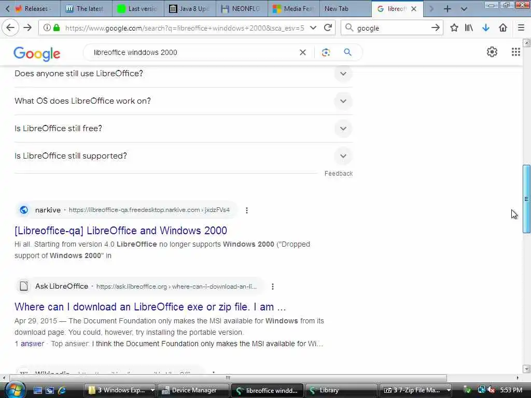Search by image with Google Lens icon
This screenshot has height=398, width=531.
coord(326,52)
